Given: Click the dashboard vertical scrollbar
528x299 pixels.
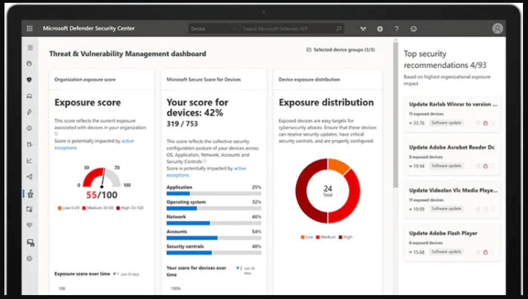Looking at the screenshot, I should tap(396, 114).
